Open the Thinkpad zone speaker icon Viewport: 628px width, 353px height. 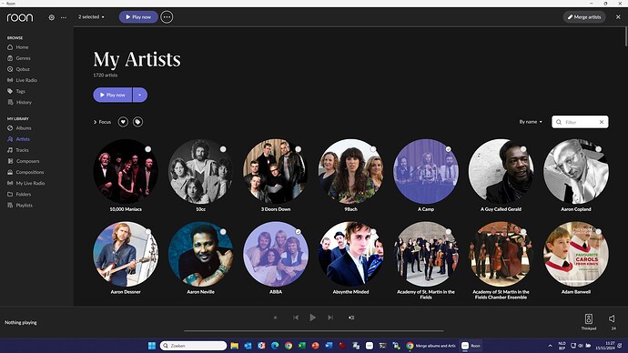coord(588,318)
